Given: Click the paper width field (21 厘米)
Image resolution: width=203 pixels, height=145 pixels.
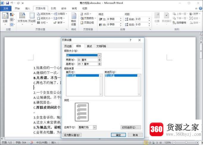Looking at the screenshot, I should pos(88,60).
